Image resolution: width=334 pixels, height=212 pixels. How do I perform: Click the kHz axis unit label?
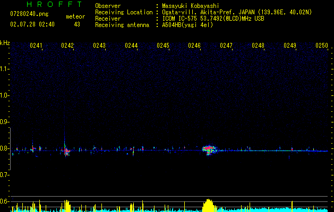coord(5,43)
